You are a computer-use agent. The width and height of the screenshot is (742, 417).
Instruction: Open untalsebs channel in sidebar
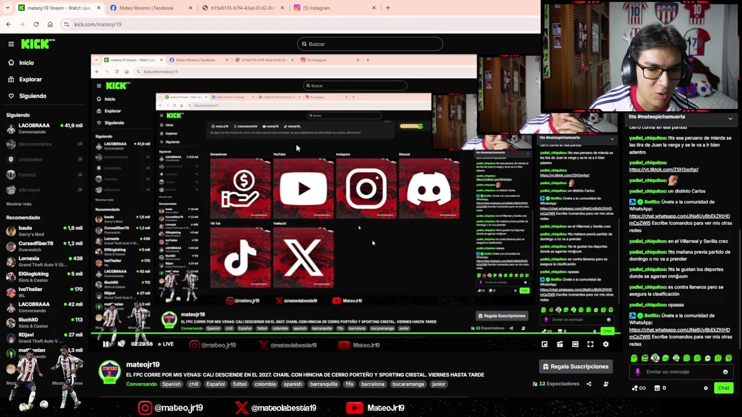[44, 159]
